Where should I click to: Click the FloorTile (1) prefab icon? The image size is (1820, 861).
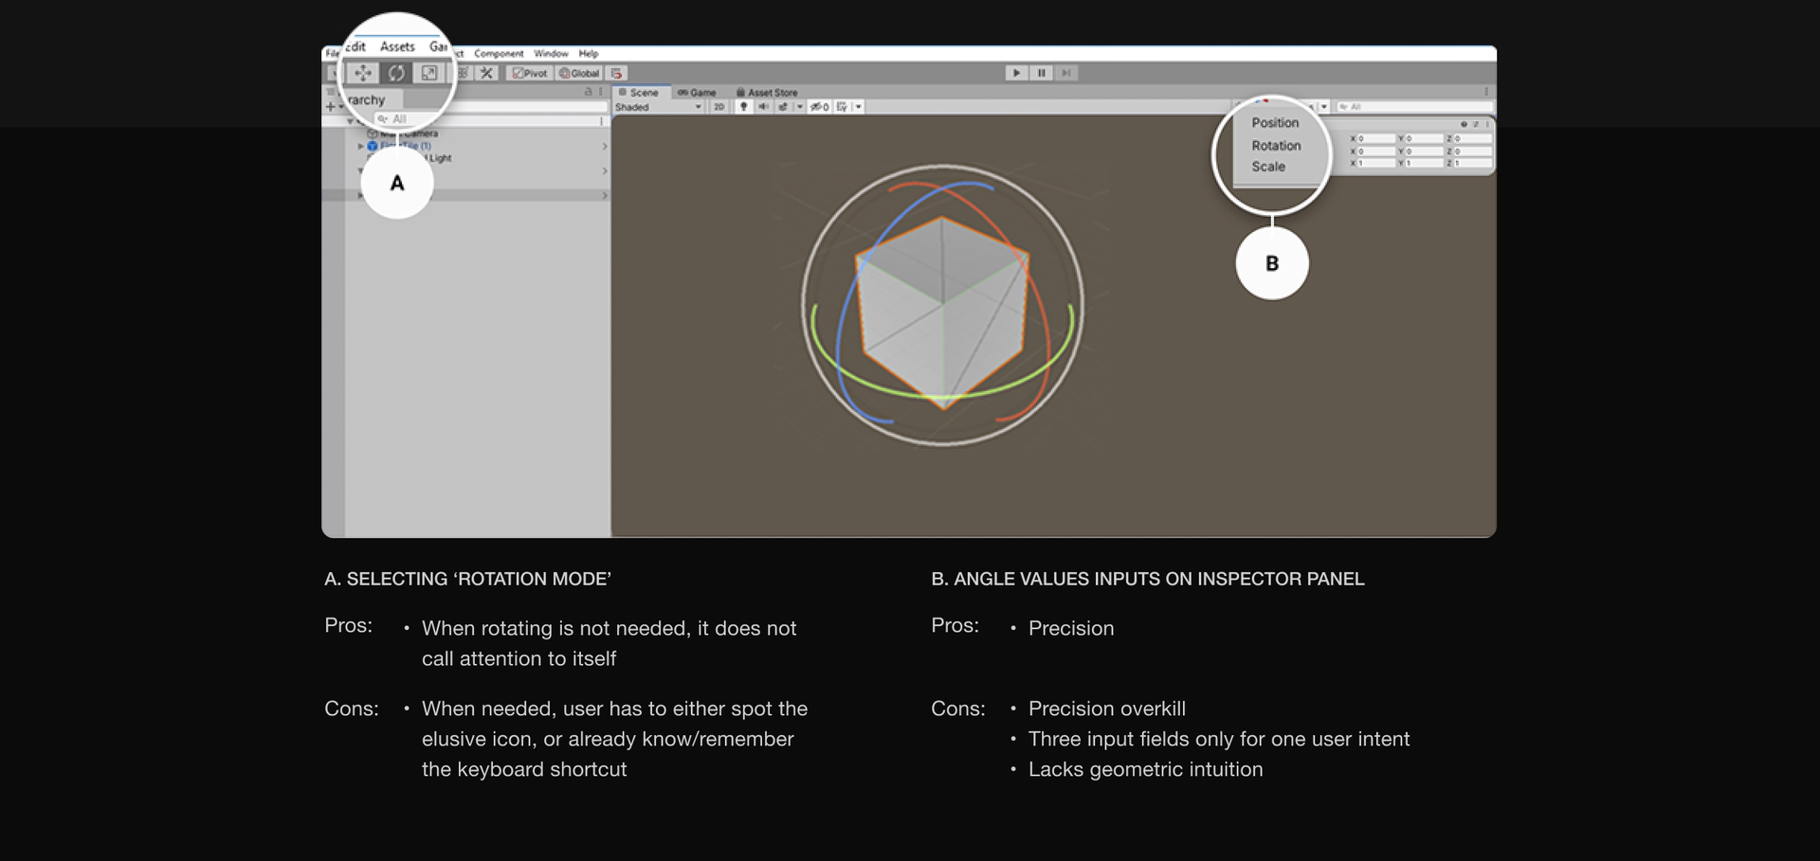point(373,147)
